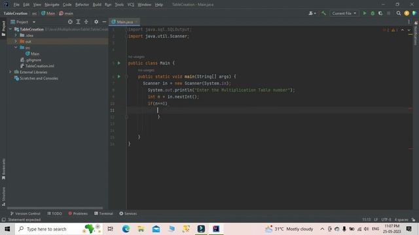The height and width of the screenshot is (235, 419).
Task: Open Microsoft Edge from taskbar
Action: 126,229
